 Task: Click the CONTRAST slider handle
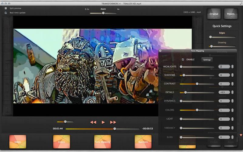197,84
